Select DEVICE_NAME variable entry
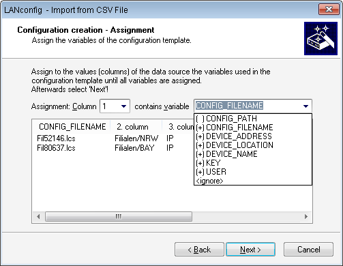 (x=253, y=154)
